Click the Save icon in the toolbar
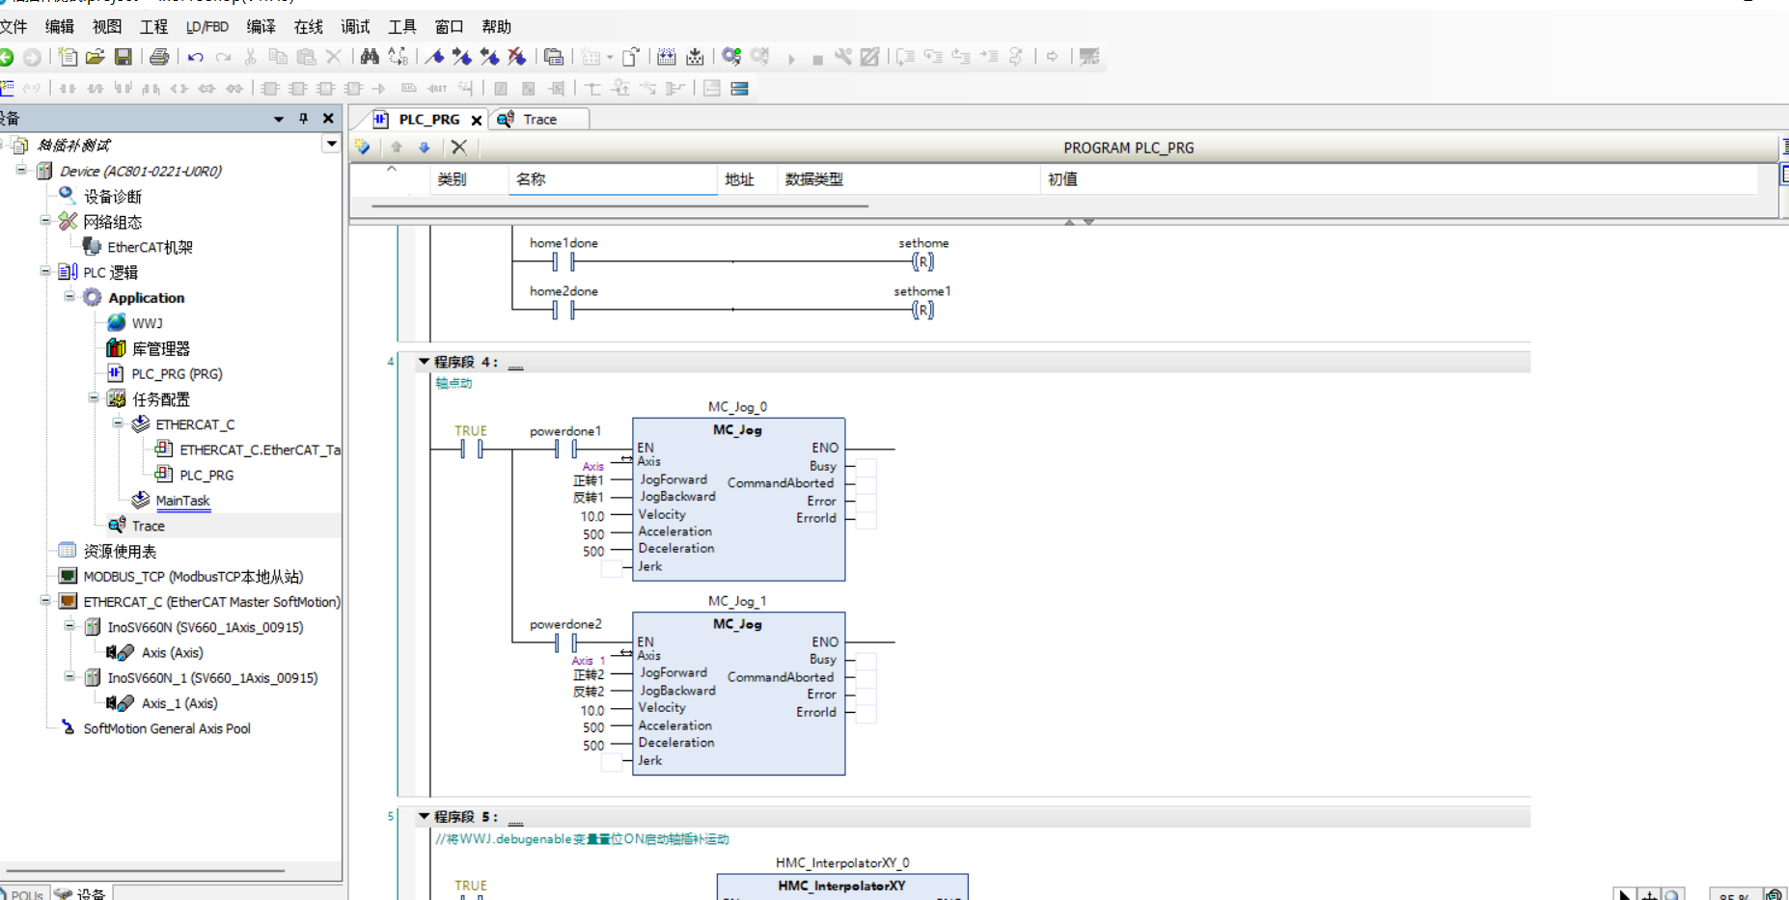 tap(124, 57)
